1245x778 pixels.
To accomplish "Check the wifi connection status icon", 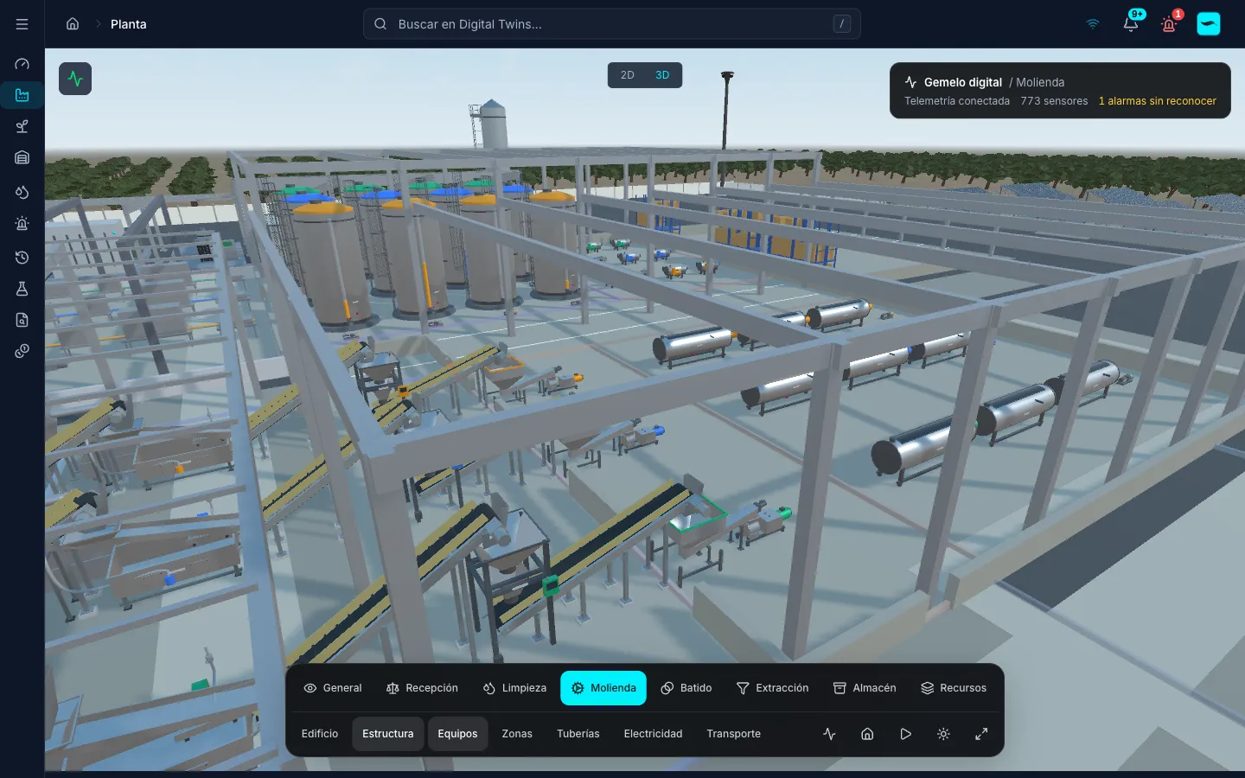I will pos(1093,24).
